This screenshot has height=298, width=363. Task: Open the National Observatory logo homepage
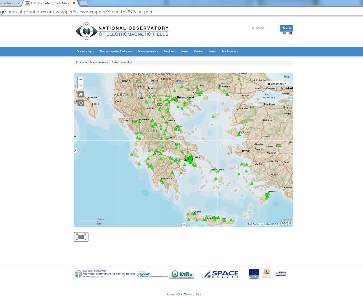122,31
